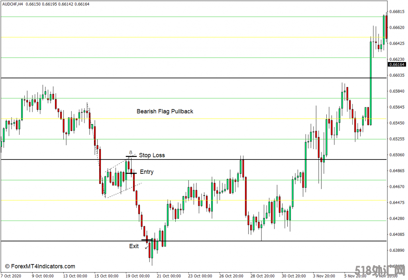408x280 pixels.
Task: Click the 21 Oct 00:00 date label
Action: pyautogui.click(x=169, y=276)
